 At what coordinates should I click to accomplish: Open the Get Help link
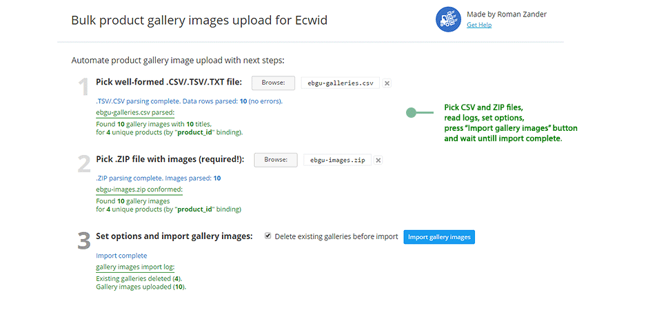479,25
